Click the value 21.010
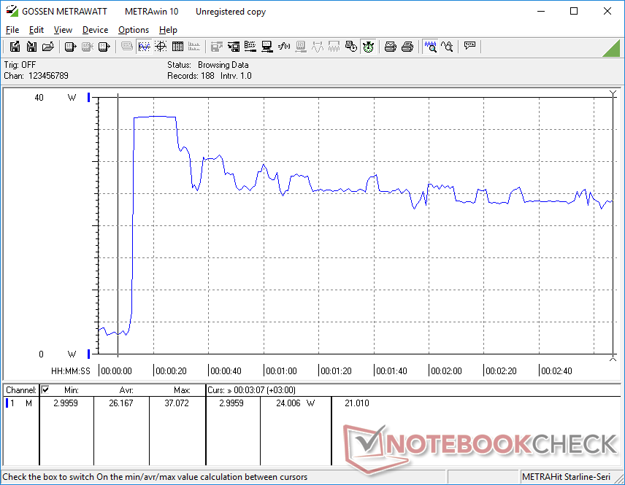 [x=357, y=403]
